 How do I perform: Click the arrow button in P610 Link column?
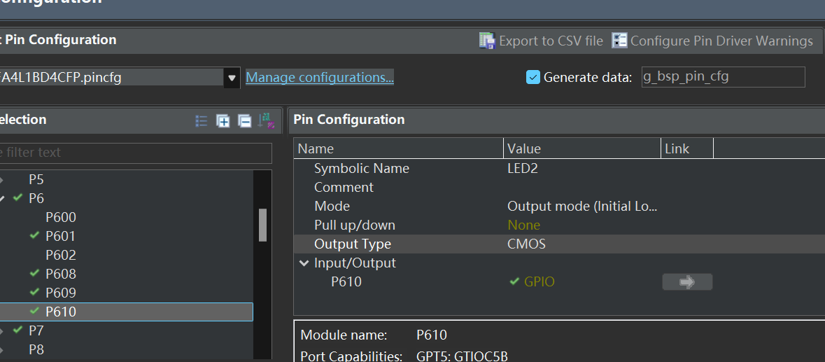coord(687,282)
